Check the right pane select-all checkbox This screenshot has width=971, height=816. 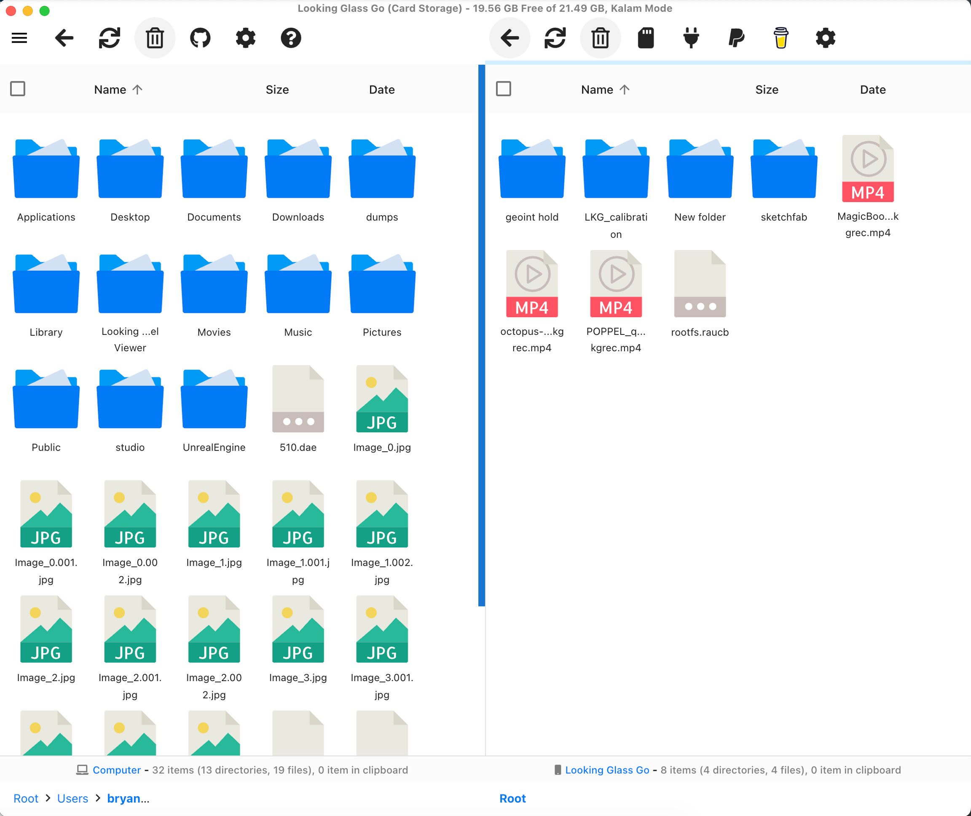pos(504,89)
